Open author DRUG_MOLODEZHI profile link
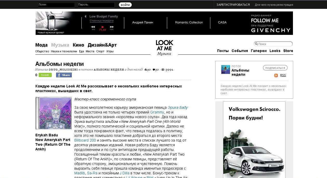Viewport: 327px width, 178px height. pos(63,70)
